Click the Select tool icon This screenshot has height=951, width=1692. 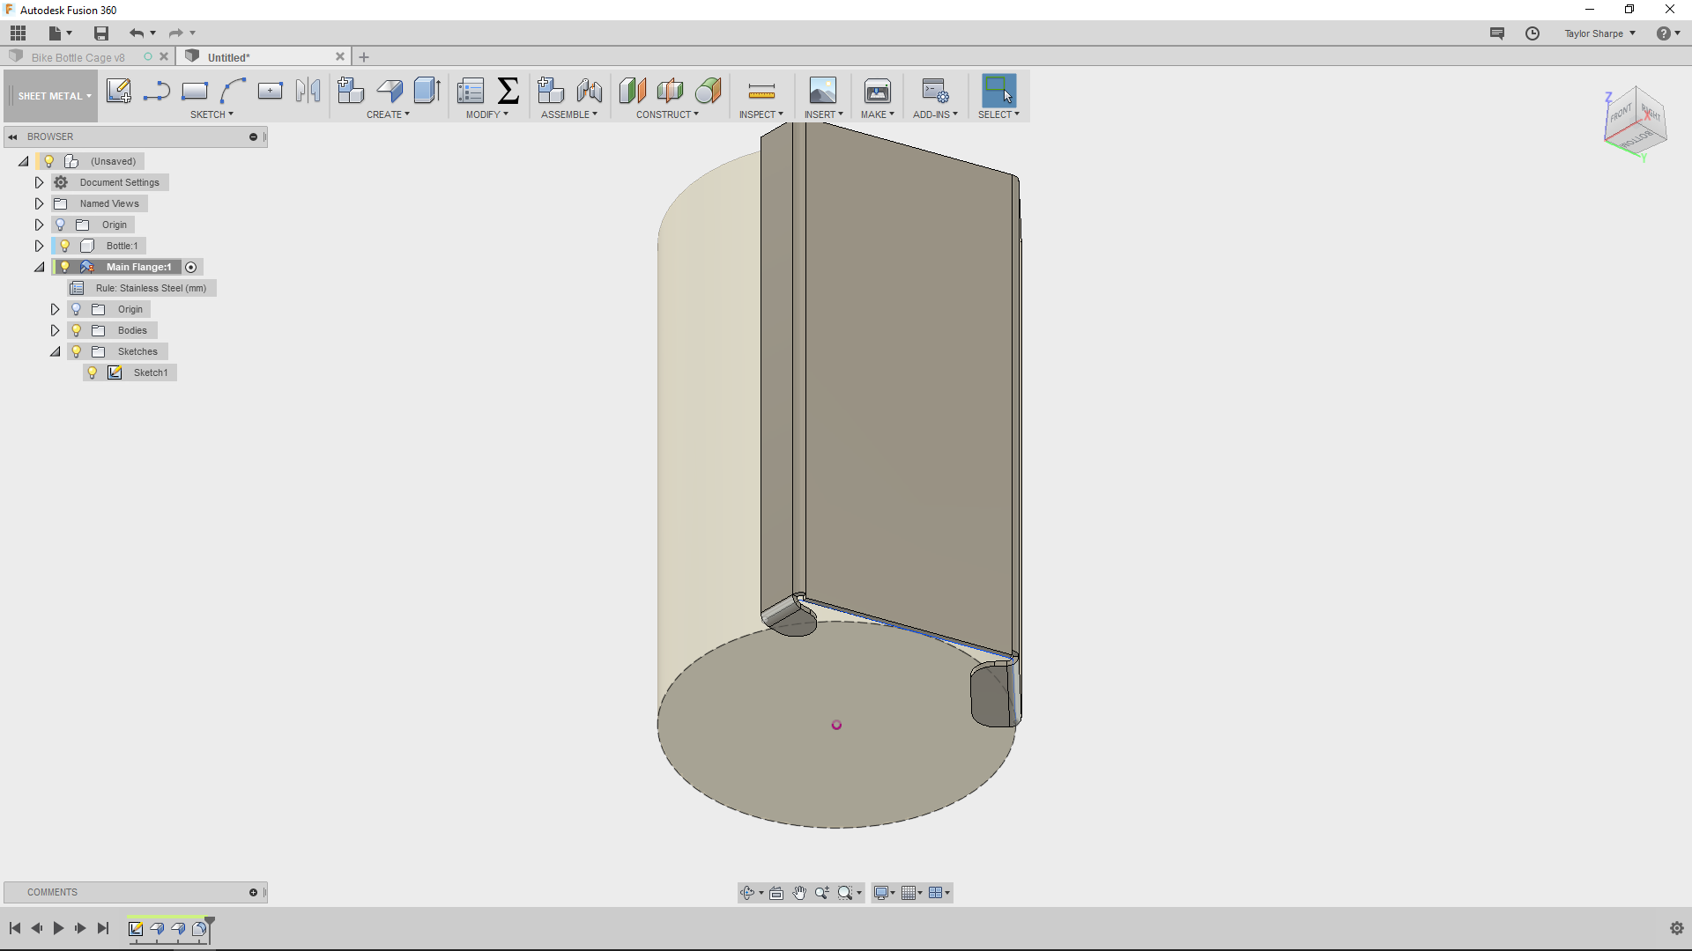[x=998, y=91]
